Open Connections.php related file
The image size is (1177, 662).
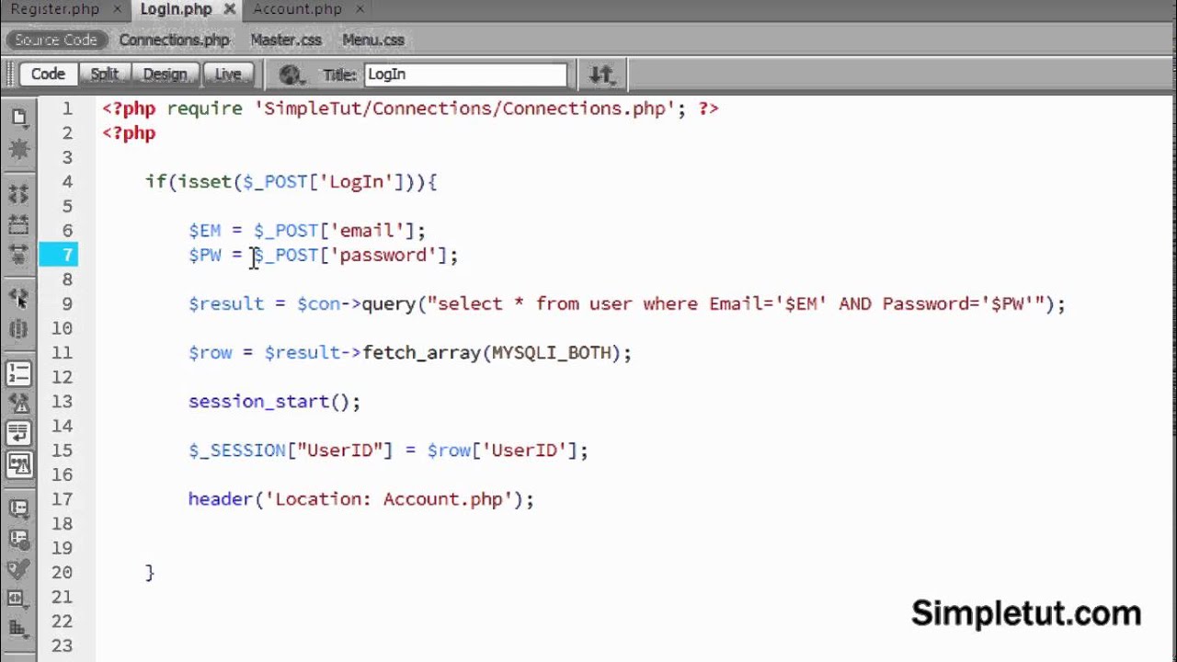pos(174,40)
